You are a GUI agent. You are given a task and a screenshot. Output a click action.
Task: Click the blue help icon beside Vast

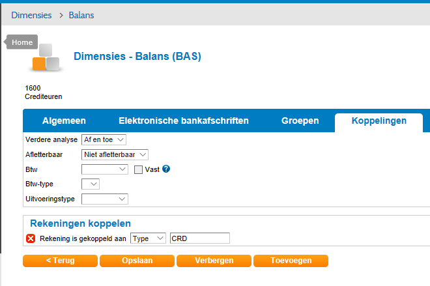tap(166, 169)
